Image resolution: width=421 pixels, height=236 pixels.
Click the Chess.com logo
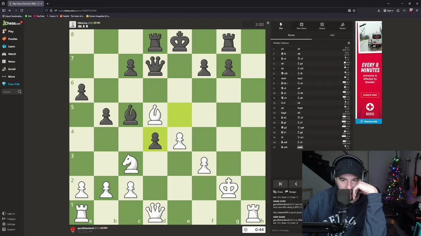point(12,23)
